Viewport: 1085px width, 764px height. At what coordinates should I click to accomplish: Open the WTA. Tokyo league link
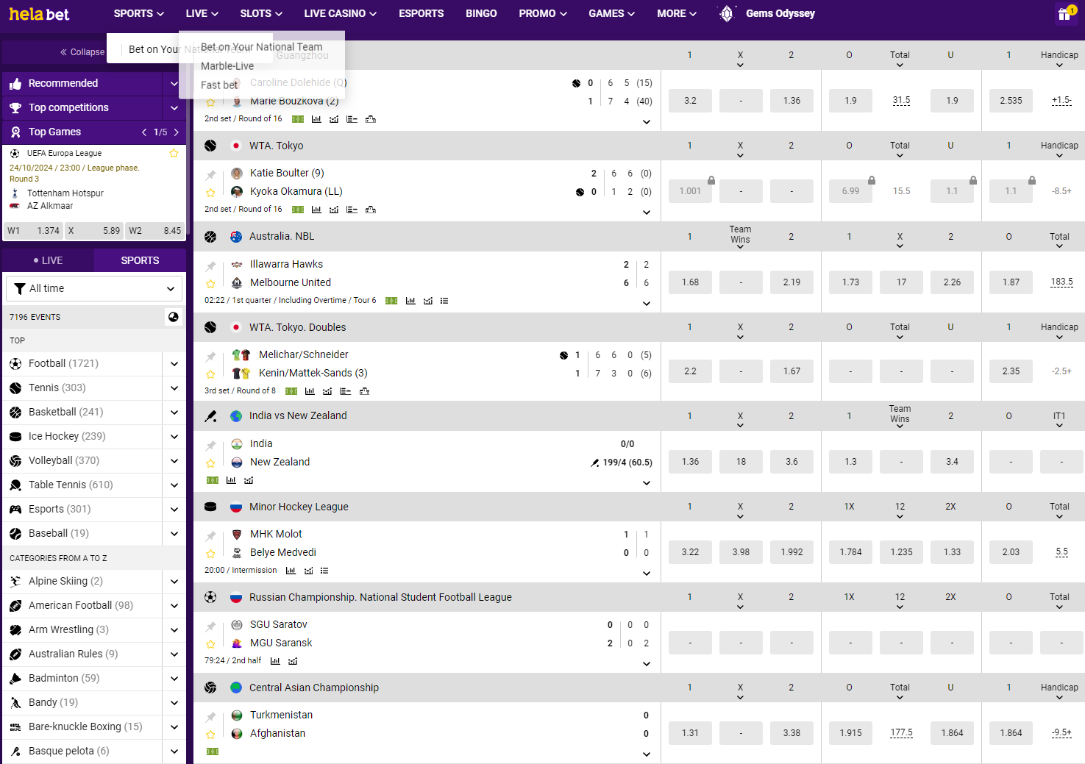276,146
